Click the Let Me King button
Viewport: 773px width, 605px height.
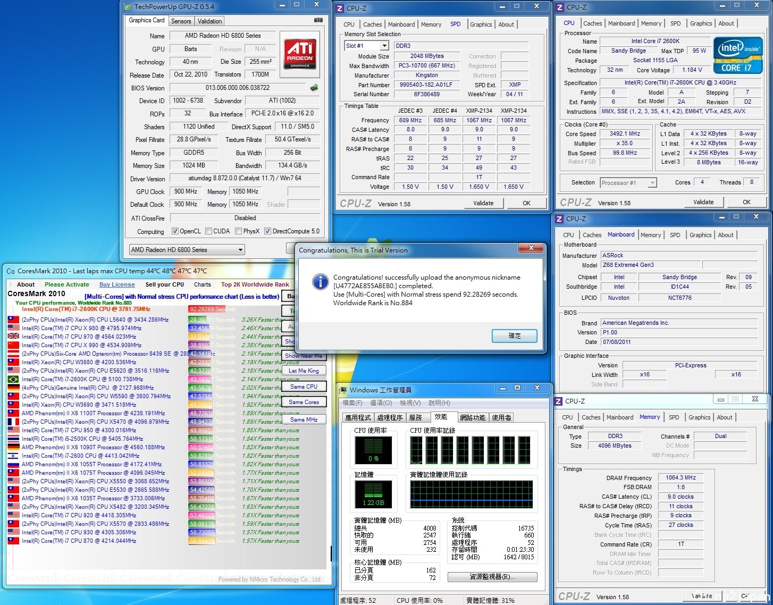click(304, 371)
